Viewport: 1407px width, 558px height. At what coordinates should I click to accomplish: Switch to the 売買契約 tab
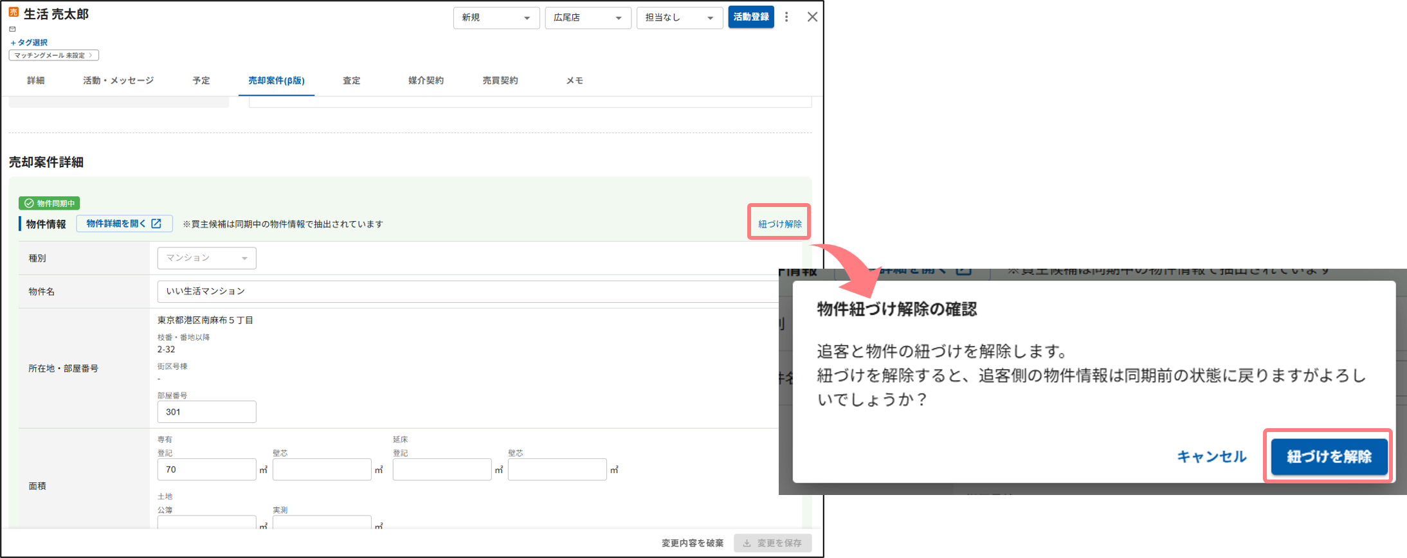coord(500,80)
